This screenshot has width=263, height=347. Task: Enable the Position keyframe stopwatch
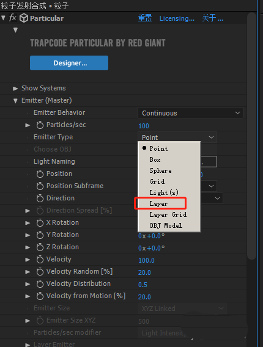pos(40,174)
